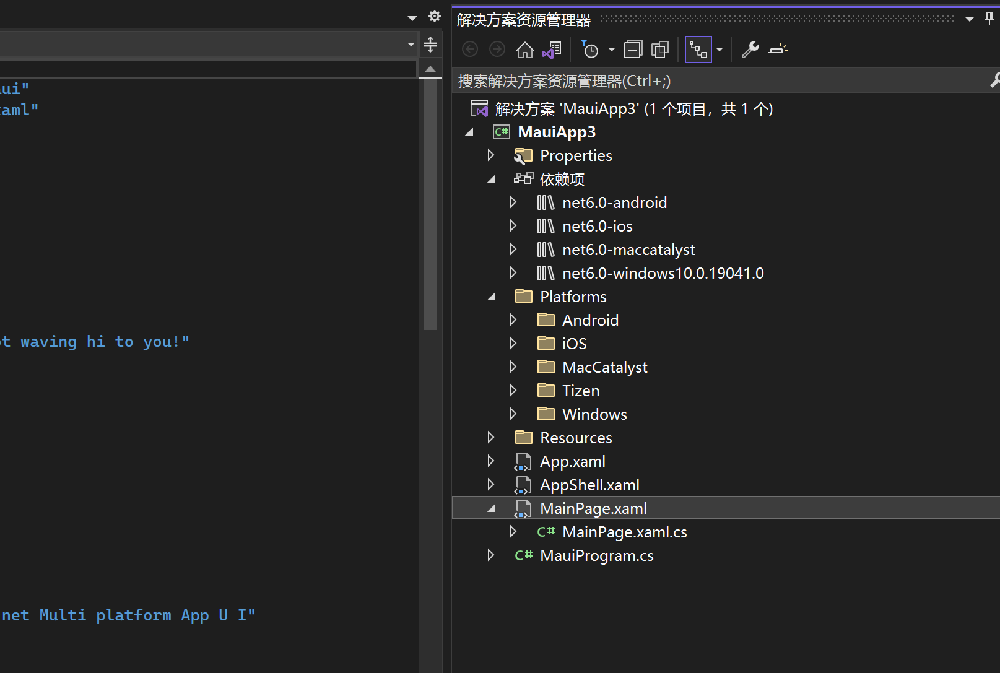
Task: Go to Home view in Solution Explorer
Action: pos(524,49)
